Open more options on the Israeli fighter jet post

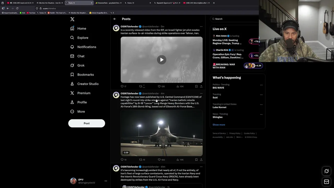pyautogui.click(x=201, y=27)
